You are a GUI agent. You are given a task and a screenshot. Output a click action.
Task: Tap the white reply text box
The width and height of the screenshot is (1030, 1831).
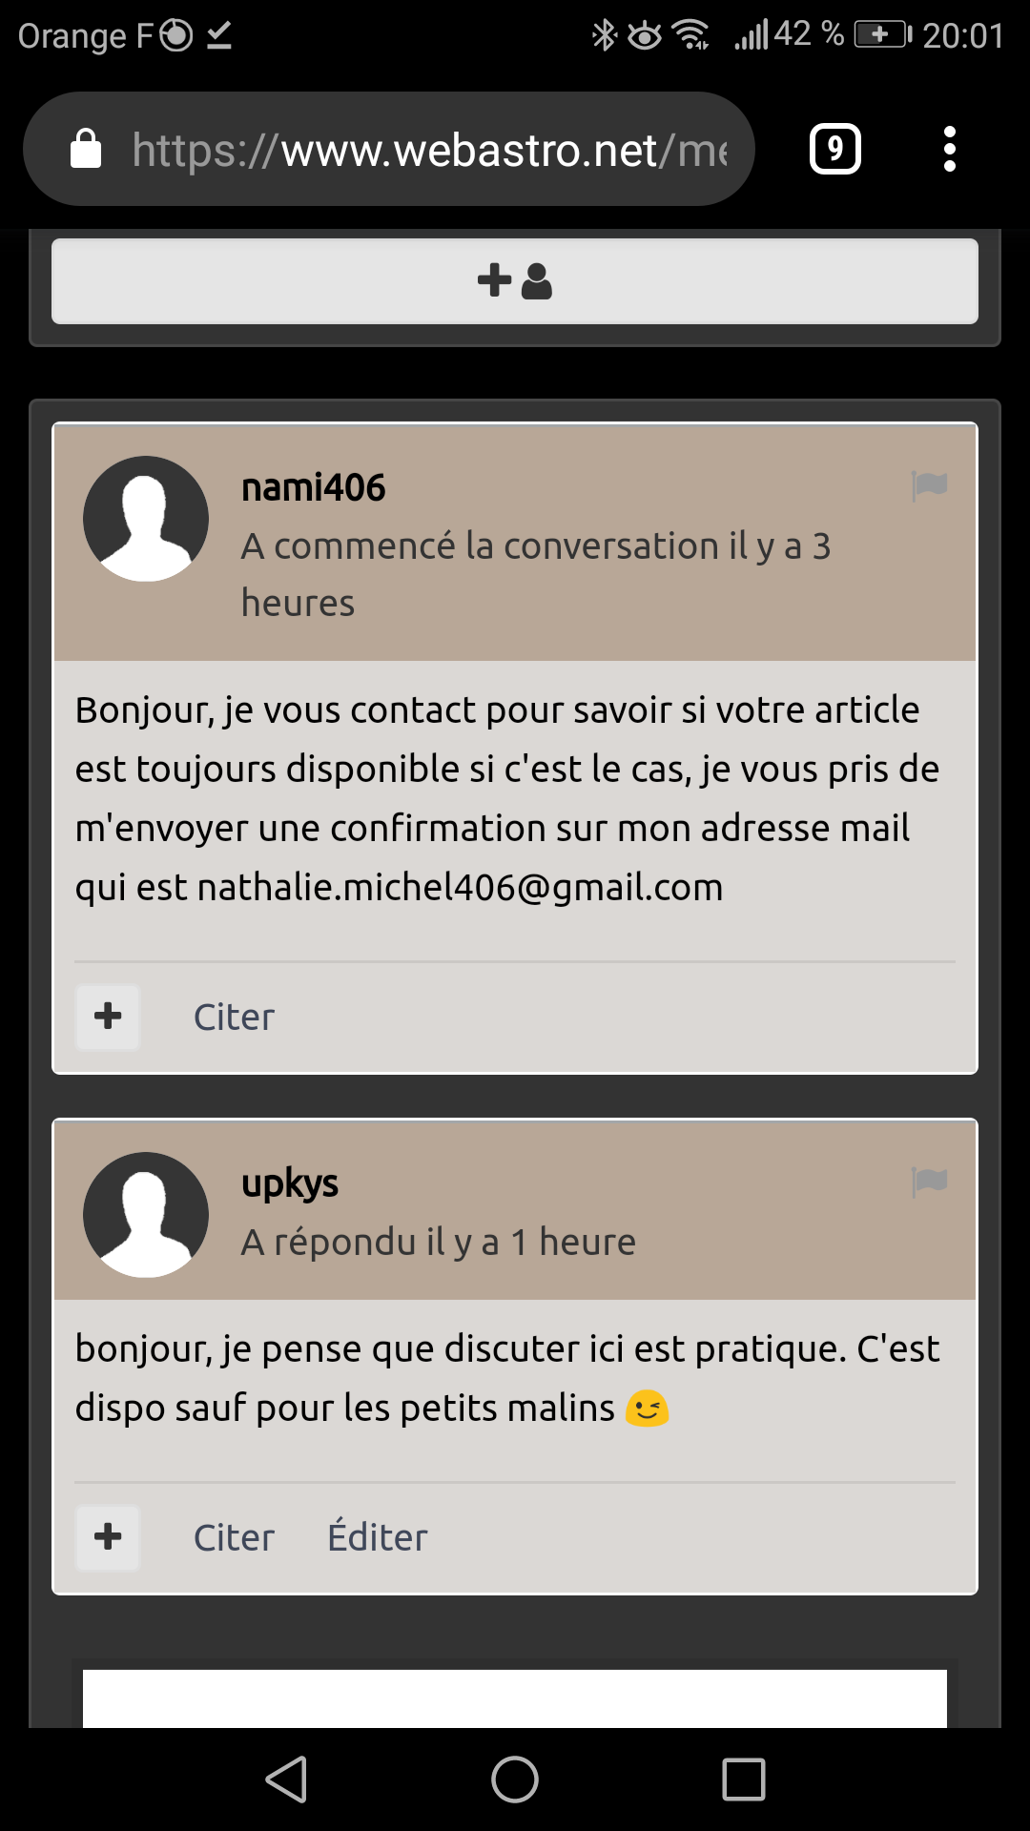(515, 1697)
